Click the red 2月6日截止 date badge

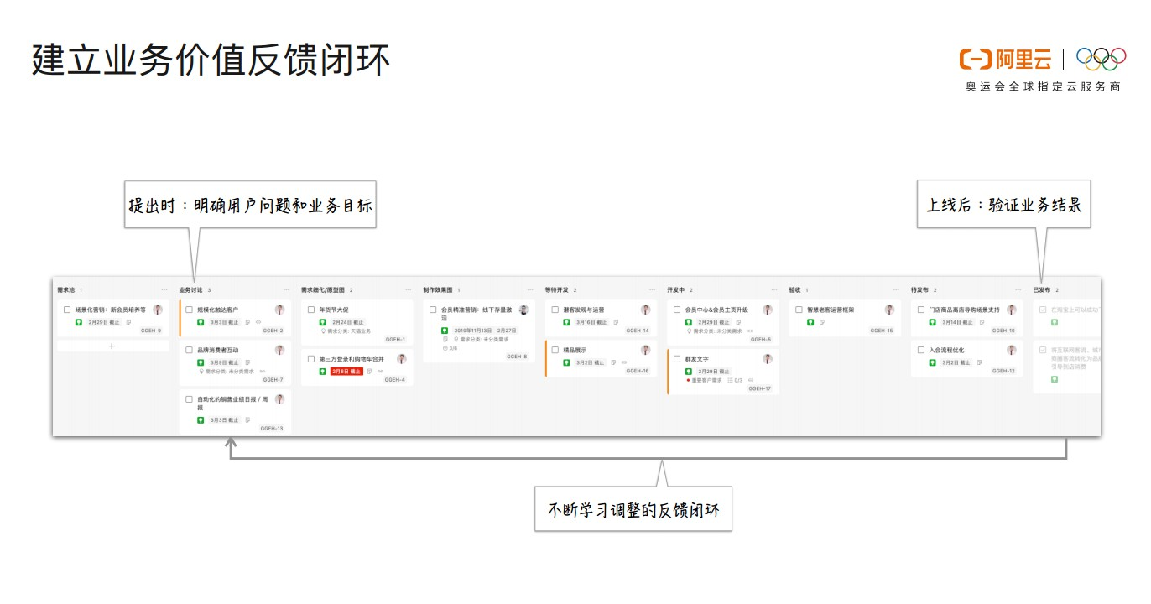(x=346, y=372)
